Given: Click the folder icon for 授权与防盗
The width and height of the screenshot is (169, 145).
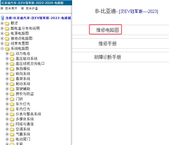Looking at the screenshot, I should (12, 94).
